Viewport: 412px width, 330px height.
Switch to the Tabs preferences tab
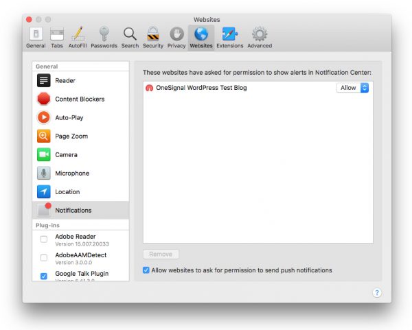(57, 34)
